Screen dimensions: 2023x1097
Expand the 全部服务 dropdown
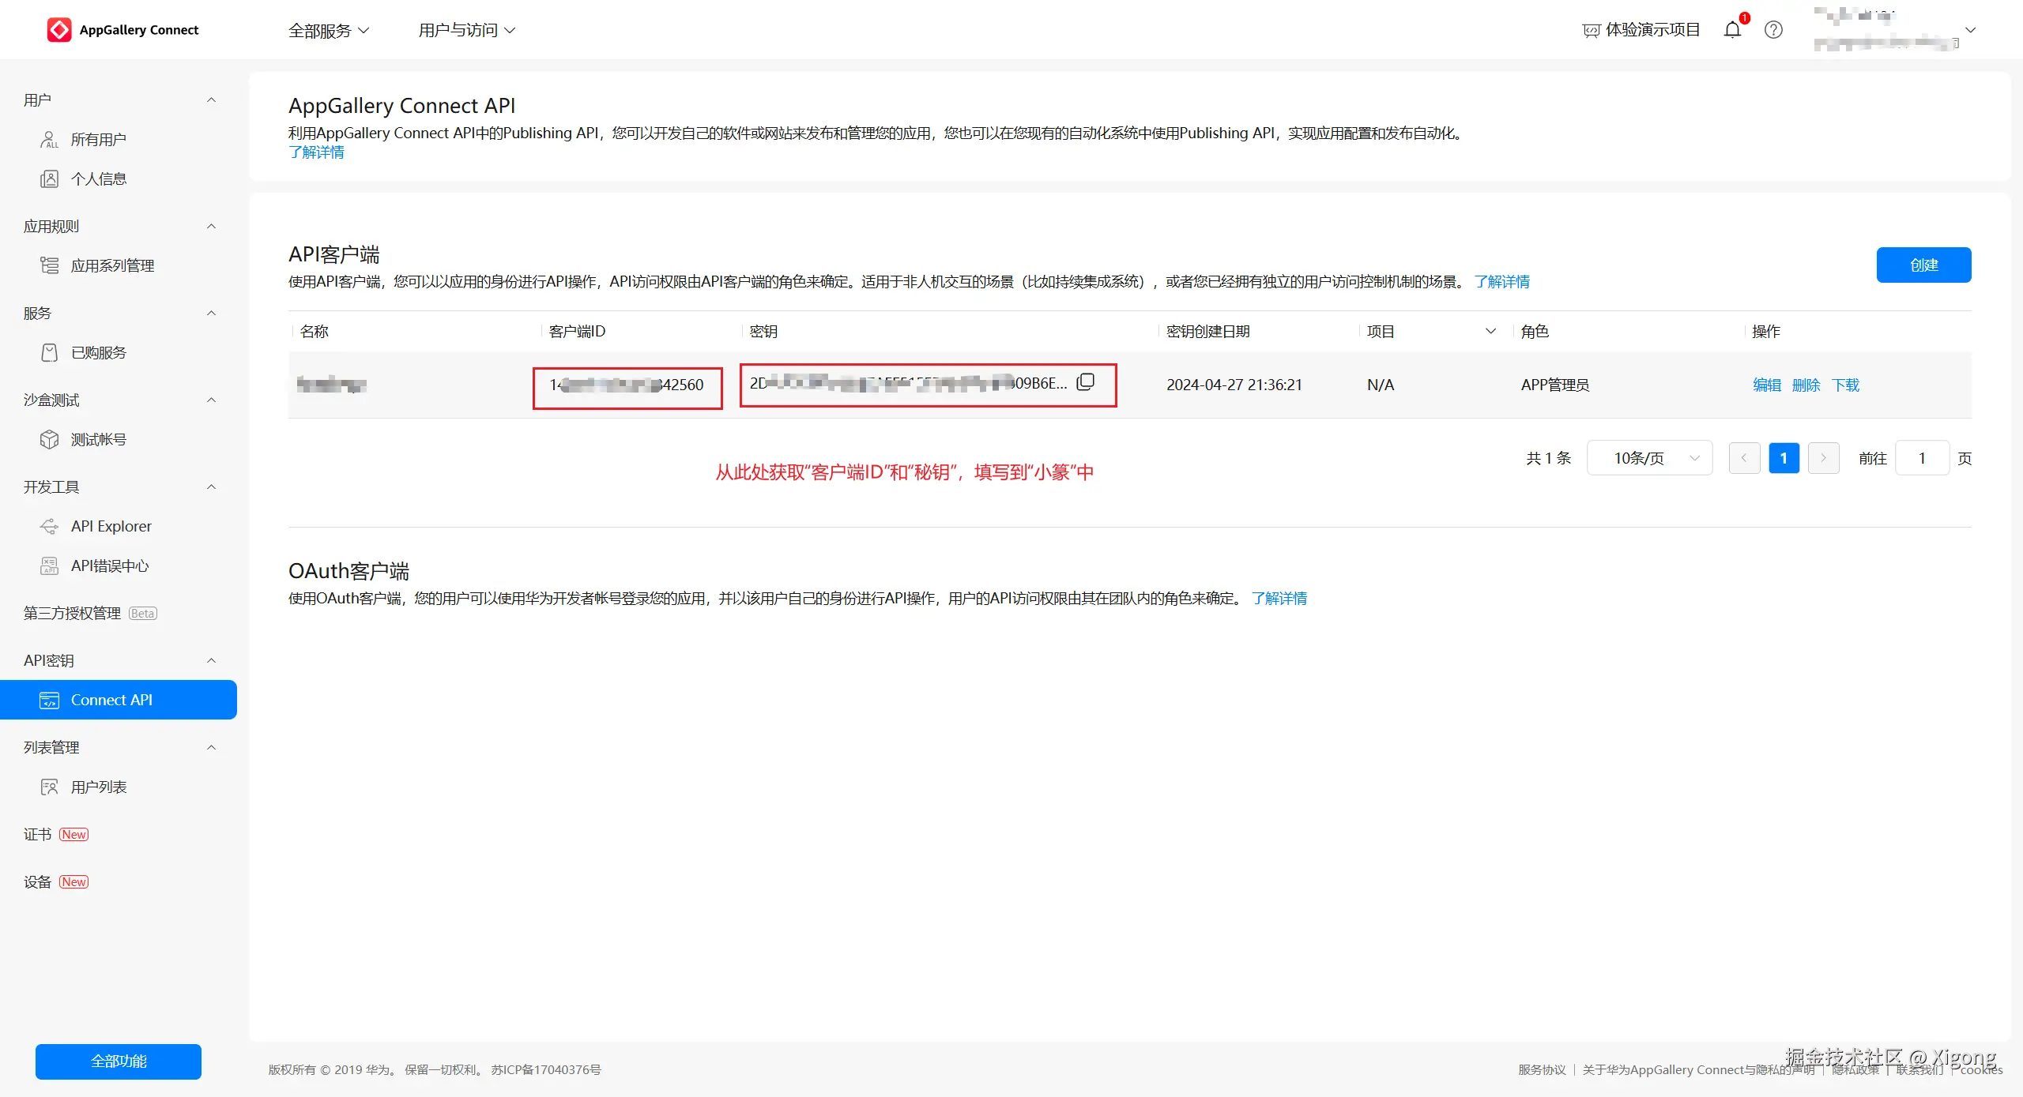pyautogui.click(x=329, y=31)
